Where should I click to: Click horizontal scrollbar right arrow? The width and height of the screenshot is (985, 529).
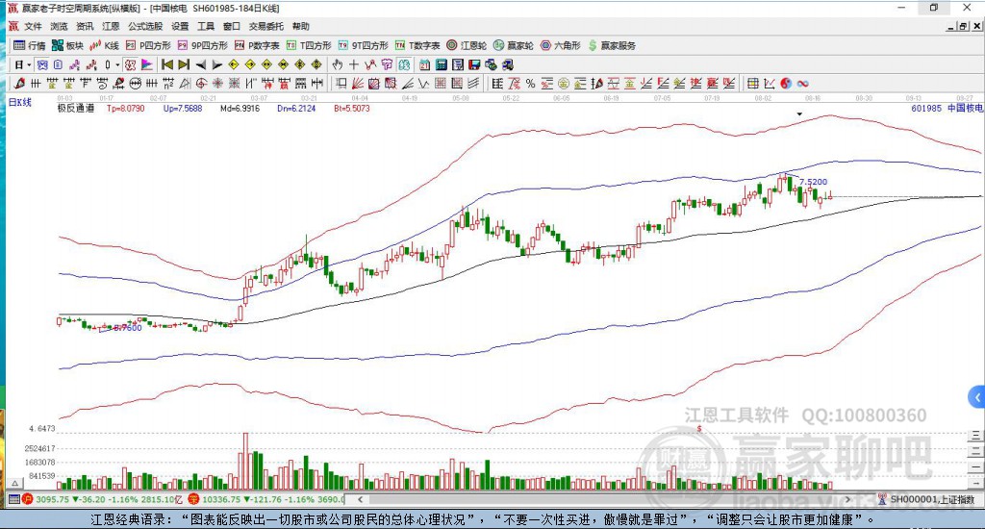point(847,499)
